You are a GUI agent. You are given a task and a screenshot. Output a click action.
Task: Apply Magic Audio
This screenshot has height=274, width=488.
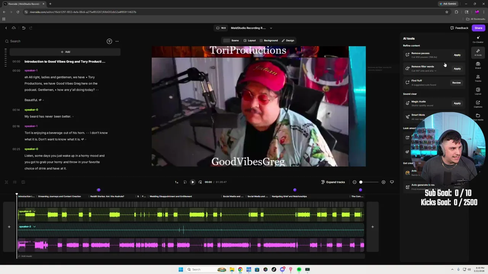[457, 103]
